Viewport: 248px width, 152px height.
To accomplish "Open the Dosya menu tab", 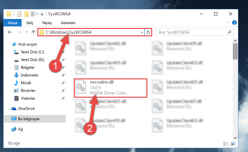I will tap(13, 23).
